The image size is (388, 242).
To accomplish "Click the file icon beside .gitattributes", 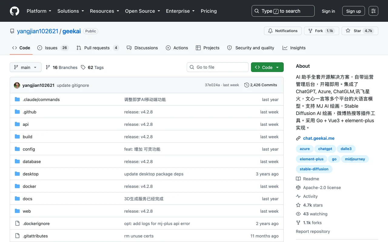I will (17, 236).
